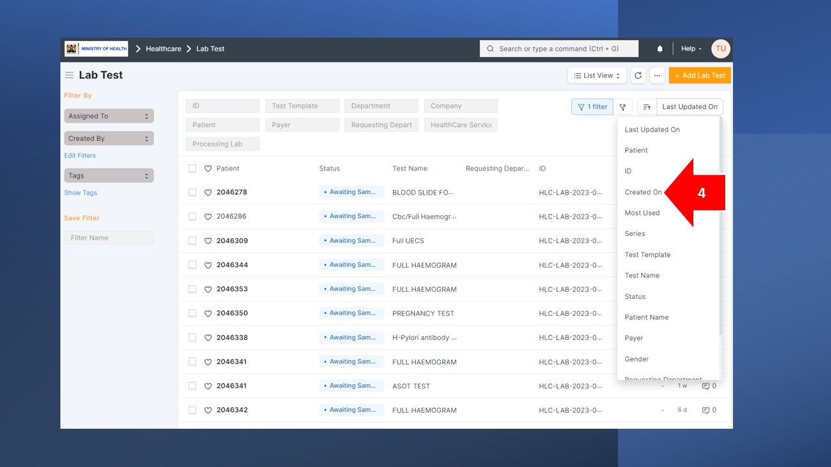Sort by Test Template option
This screenshot has width=831, height=467.
pos(647,255)
